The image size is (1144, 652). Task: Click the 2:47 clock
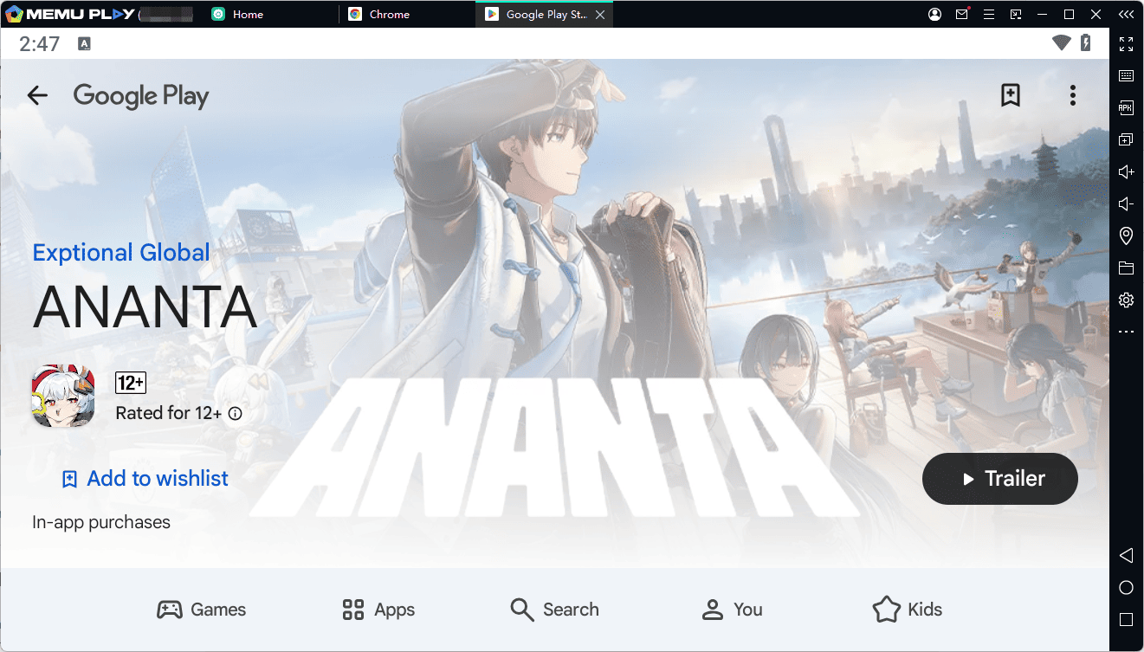coord(39,43)
